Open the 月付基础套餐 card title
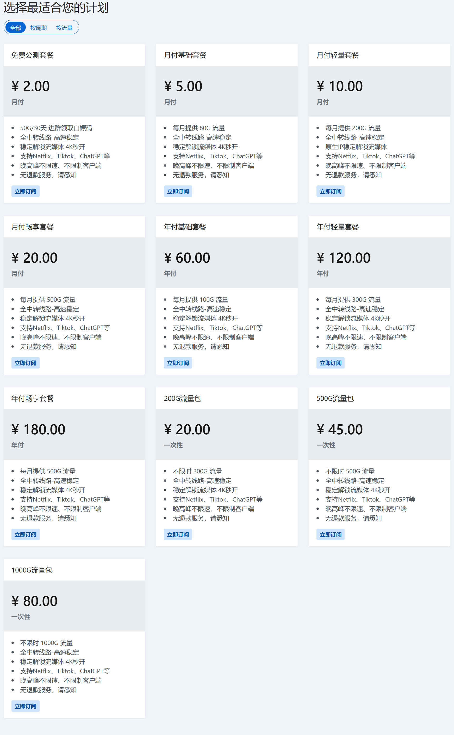The image size is (454, 735). 185,55
